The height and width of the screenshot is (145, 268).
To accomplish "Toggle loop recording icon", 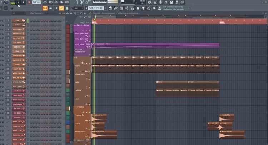I will pos(67,2).
